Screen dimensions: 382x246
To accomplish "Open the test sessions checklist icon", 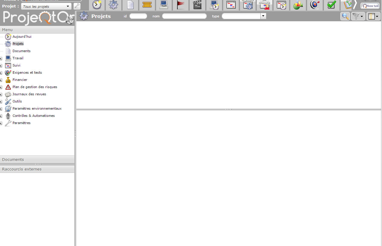I will tap(348, 5).
